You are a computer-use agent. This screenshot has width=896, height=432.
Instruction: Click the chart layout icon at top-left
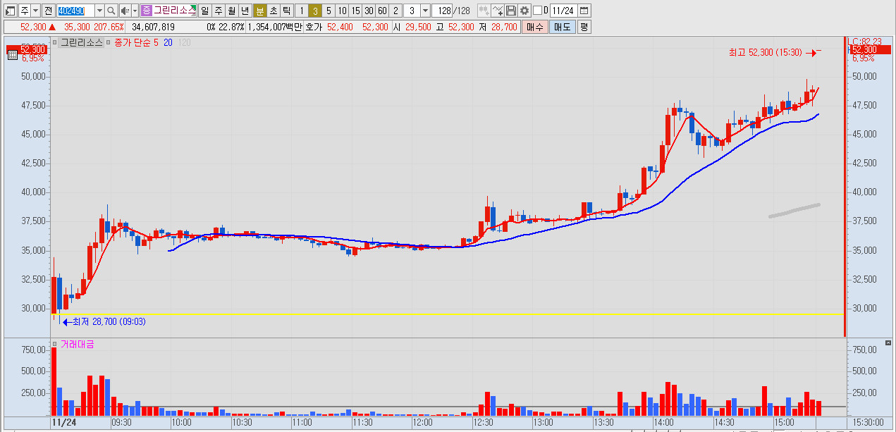pos(9,11)
